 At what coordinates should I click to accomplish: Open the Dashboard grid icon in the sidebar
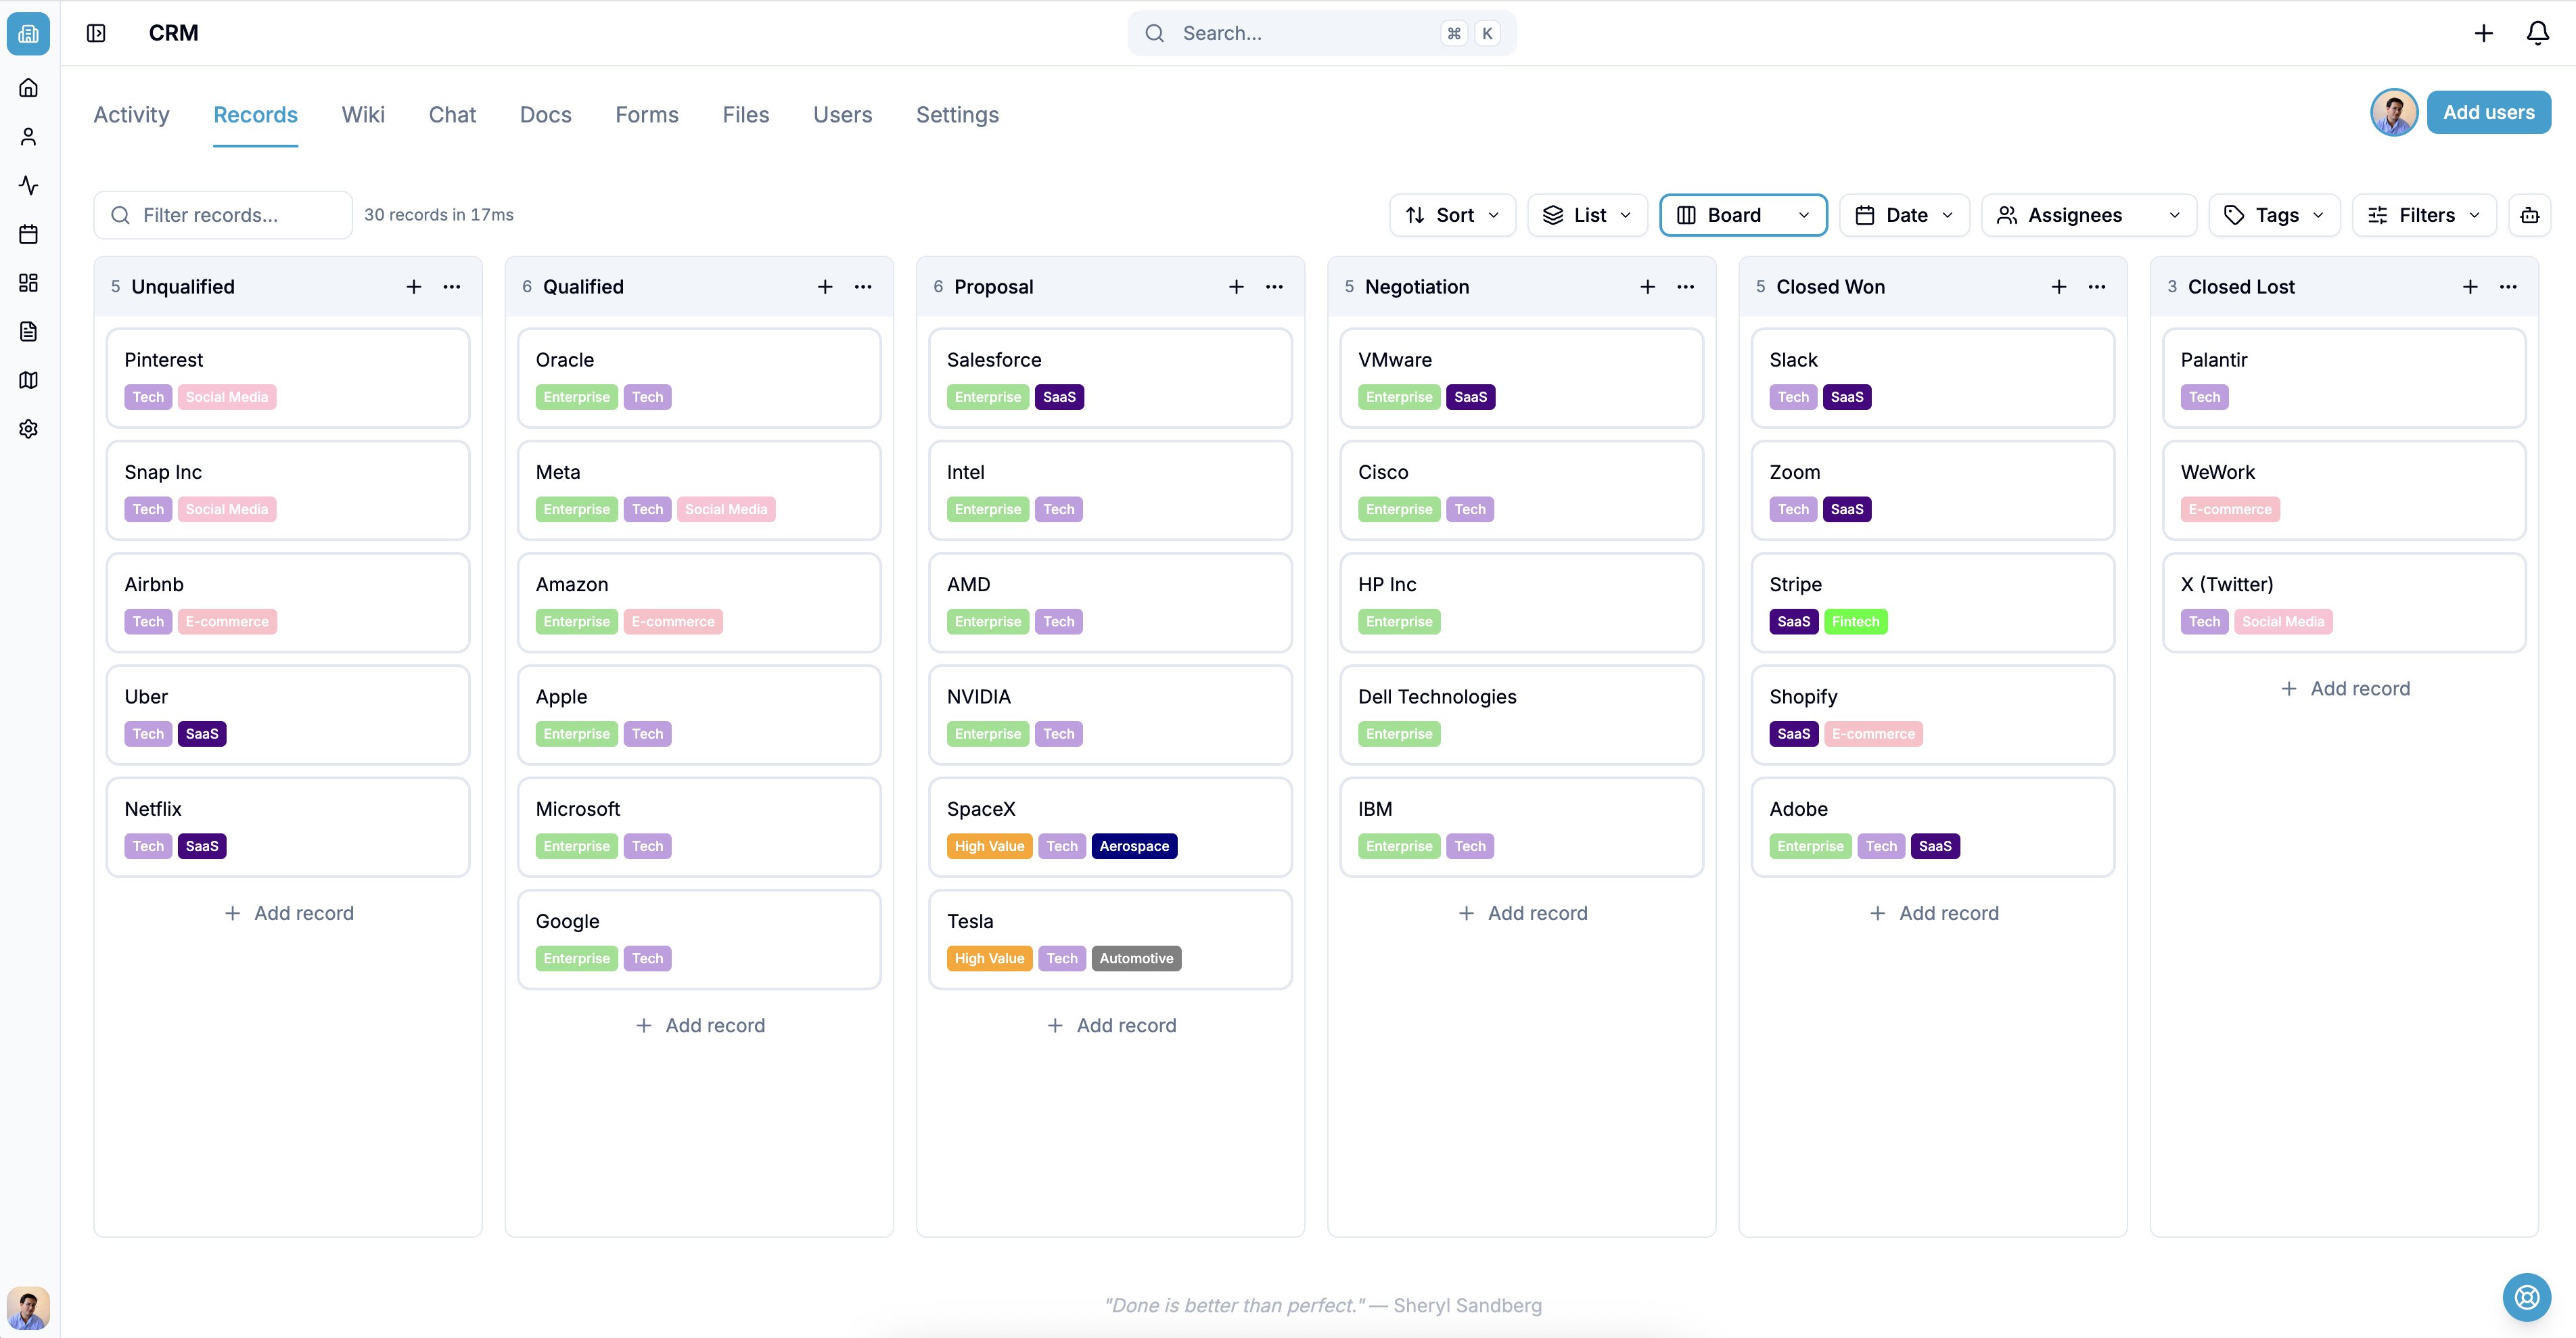click(28, 283)
